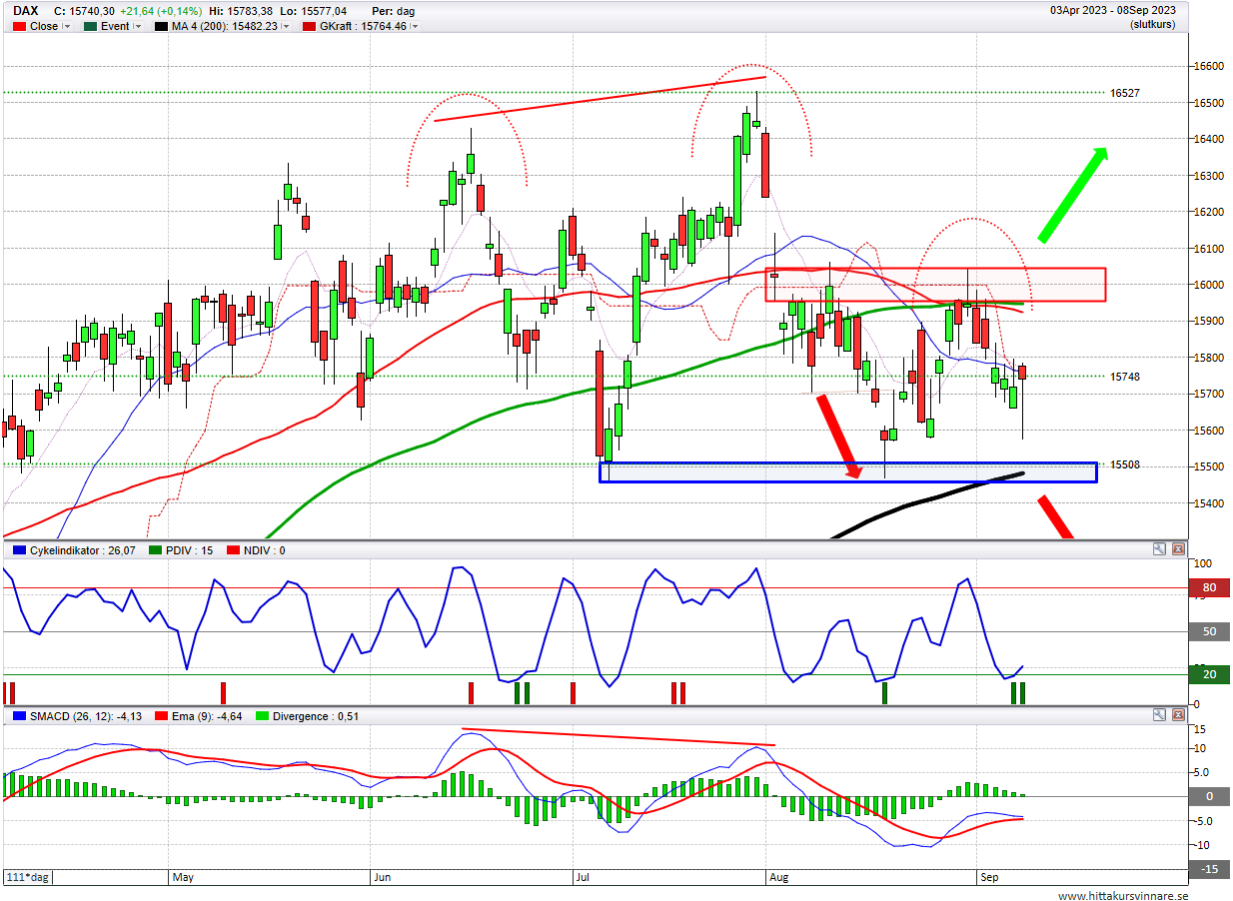Click the black MA 4 color swatch
Viewport: 1233px width, 901px height.
point(161,27)
